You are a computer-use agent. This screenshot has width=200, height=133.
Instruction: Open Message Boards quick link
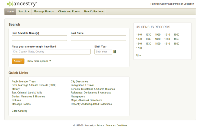(21, 104)
